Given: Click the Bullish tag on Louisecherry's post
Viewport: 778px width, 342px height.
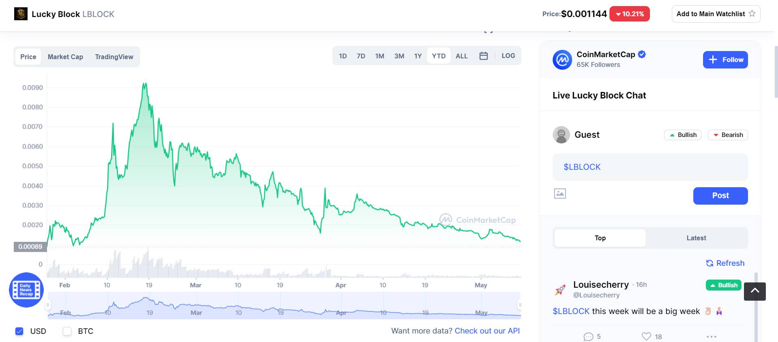Looking at the screenshot, I should [724, 285].
